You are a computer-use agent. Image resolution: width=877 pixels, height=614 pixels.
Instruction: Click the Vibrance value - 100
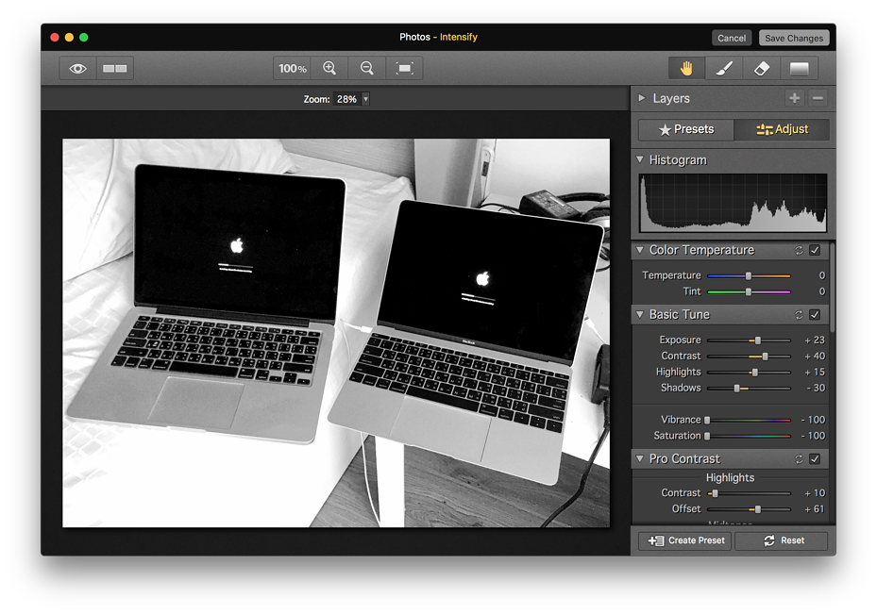click(x=813, y=420)
